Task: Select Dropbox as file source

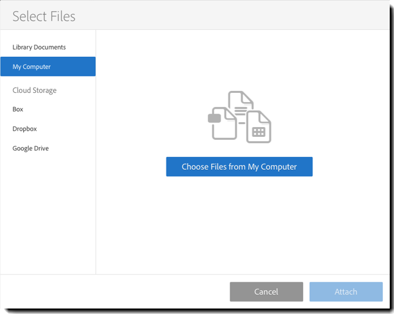Action: (x=24, y=129)
